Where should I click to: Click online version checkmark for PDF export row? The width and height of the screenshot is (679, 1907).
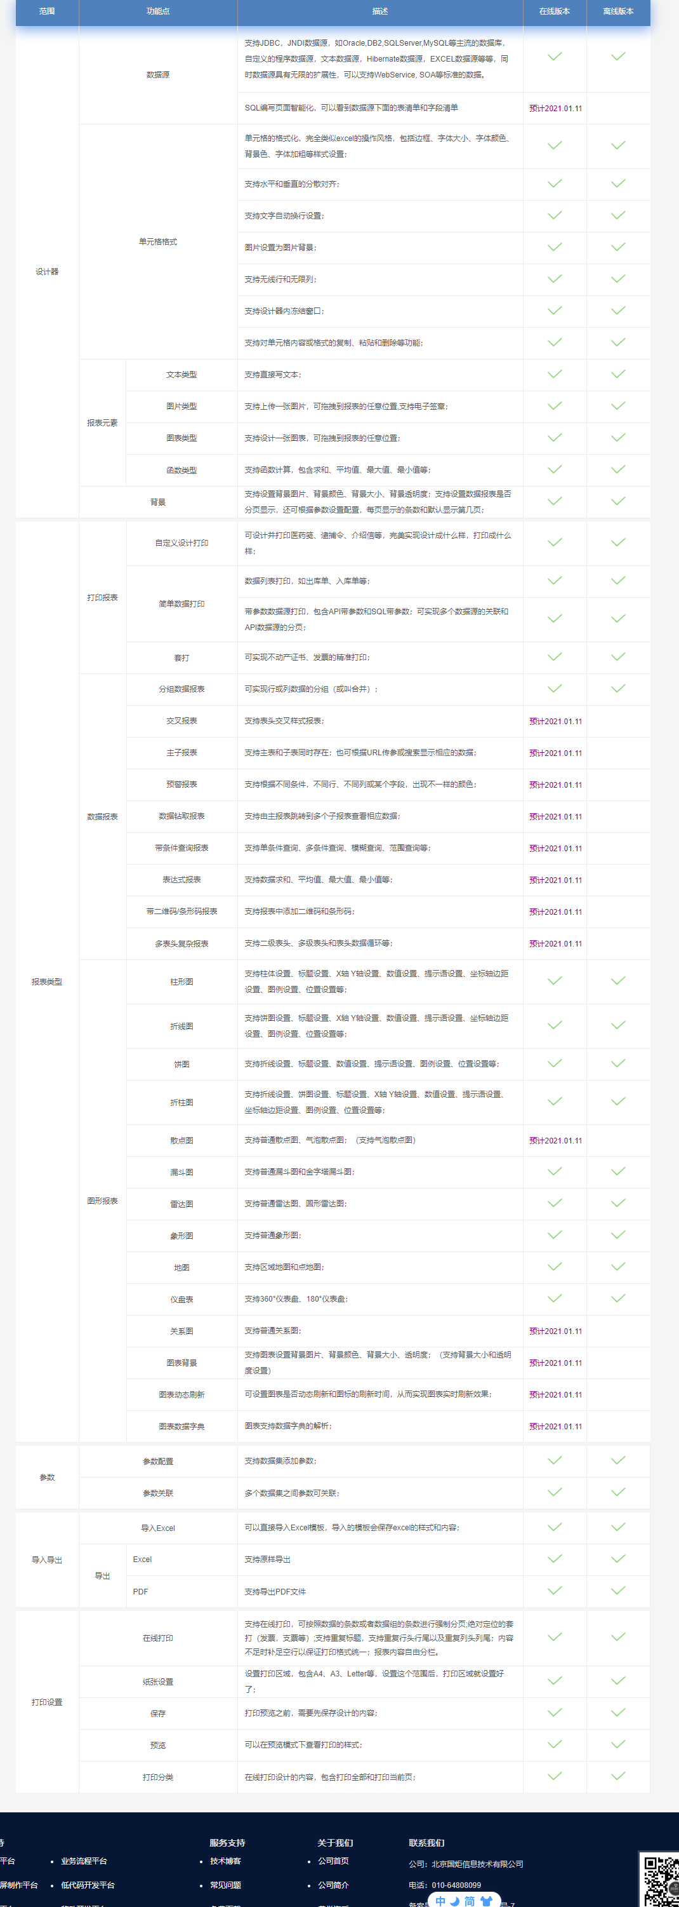(555, 1590)
